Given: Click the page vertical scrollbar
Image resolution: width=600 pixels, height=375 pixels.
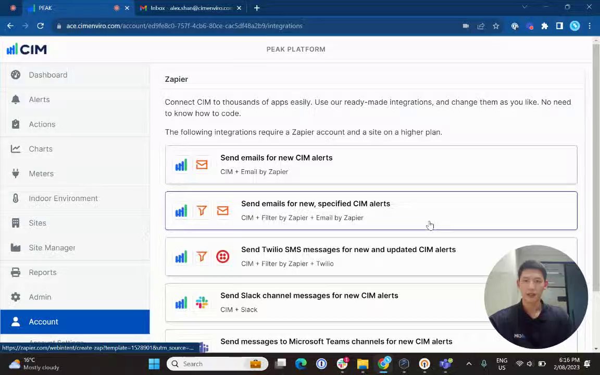Looking at the screenshot, I should tap(596, 167).
